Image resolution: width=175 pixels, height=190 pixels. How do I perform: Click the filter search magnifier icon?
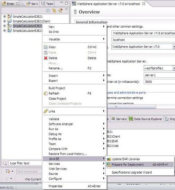pos(5,163)
